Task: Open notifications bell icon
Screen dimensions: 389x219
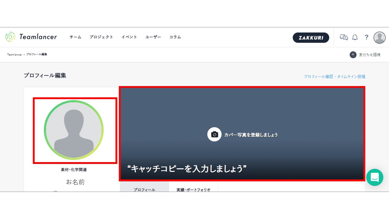Action: 355,37
